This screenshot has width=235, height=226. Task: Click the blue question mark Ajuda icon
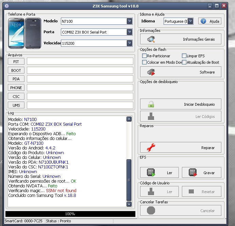click(203, 21)
